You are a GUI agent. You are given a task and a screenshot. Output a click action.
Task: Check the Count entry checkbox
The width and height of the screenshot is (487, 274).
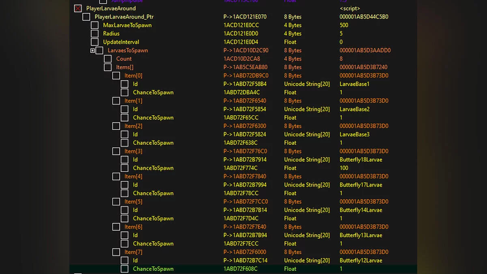[x=108, y=59]
